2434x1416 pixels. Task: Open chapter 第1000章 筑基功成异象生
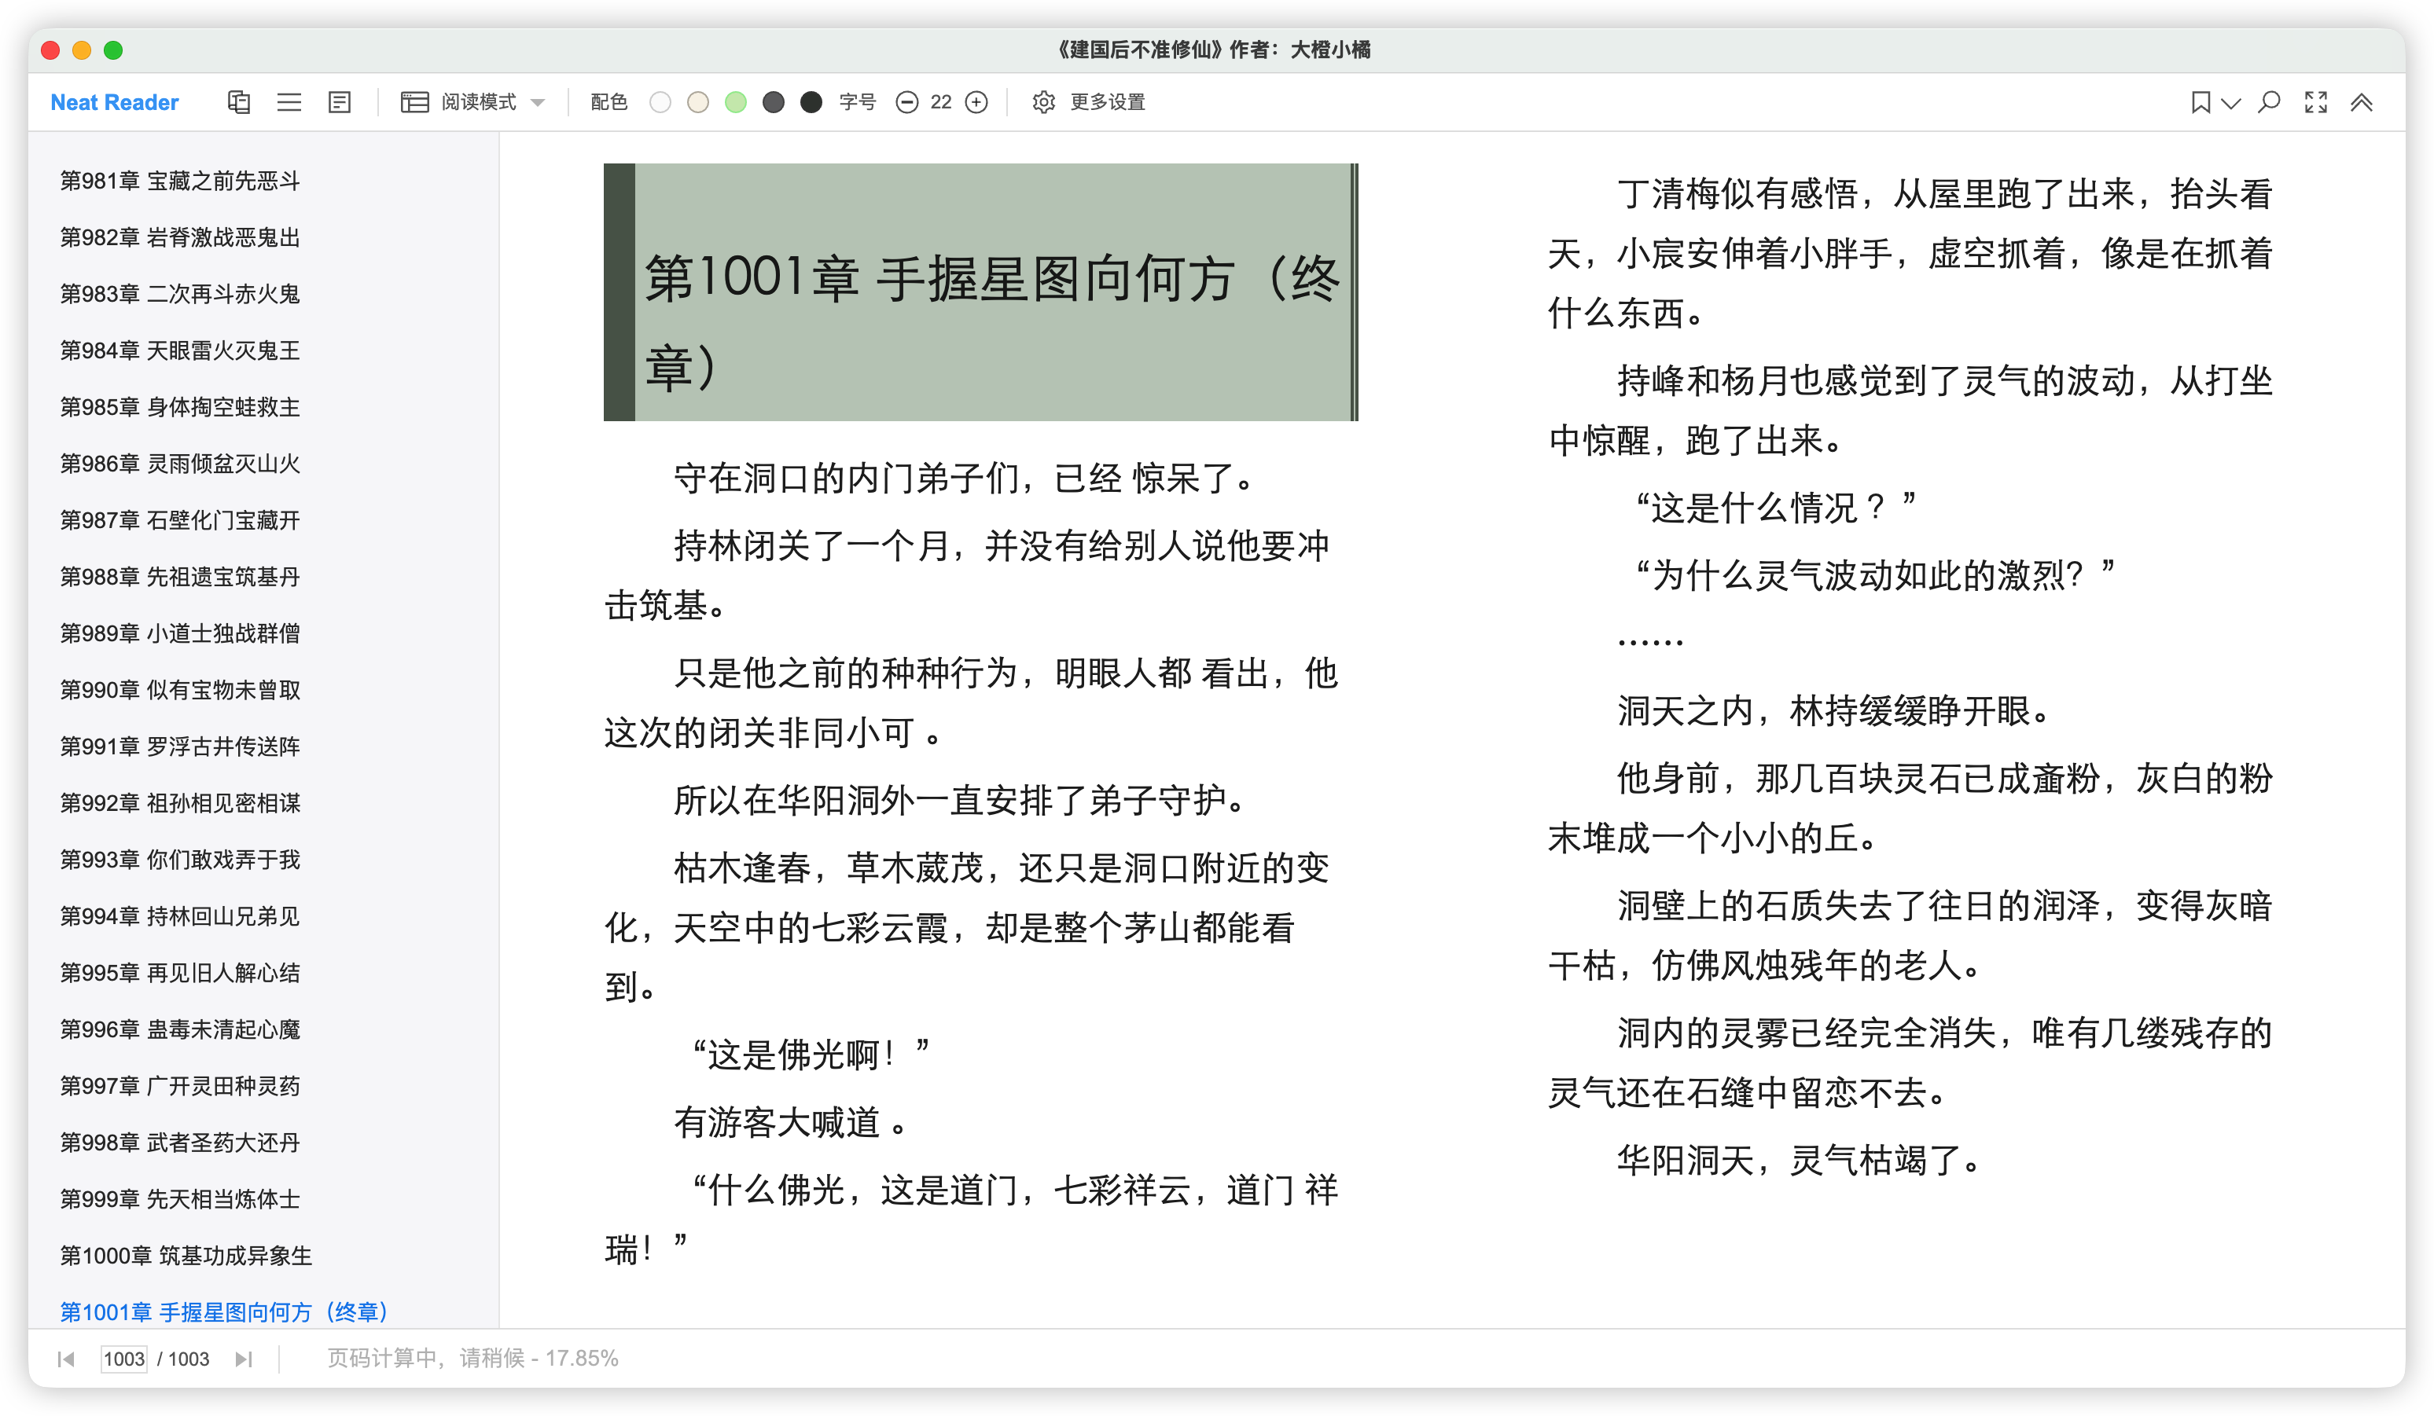click(x=186, y=1255)
